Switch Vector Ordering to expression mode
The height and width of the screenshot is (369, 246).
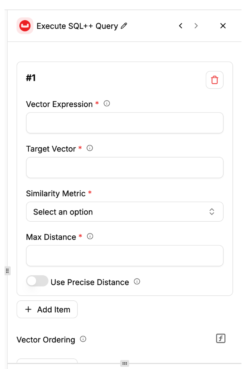coord(221,339)
